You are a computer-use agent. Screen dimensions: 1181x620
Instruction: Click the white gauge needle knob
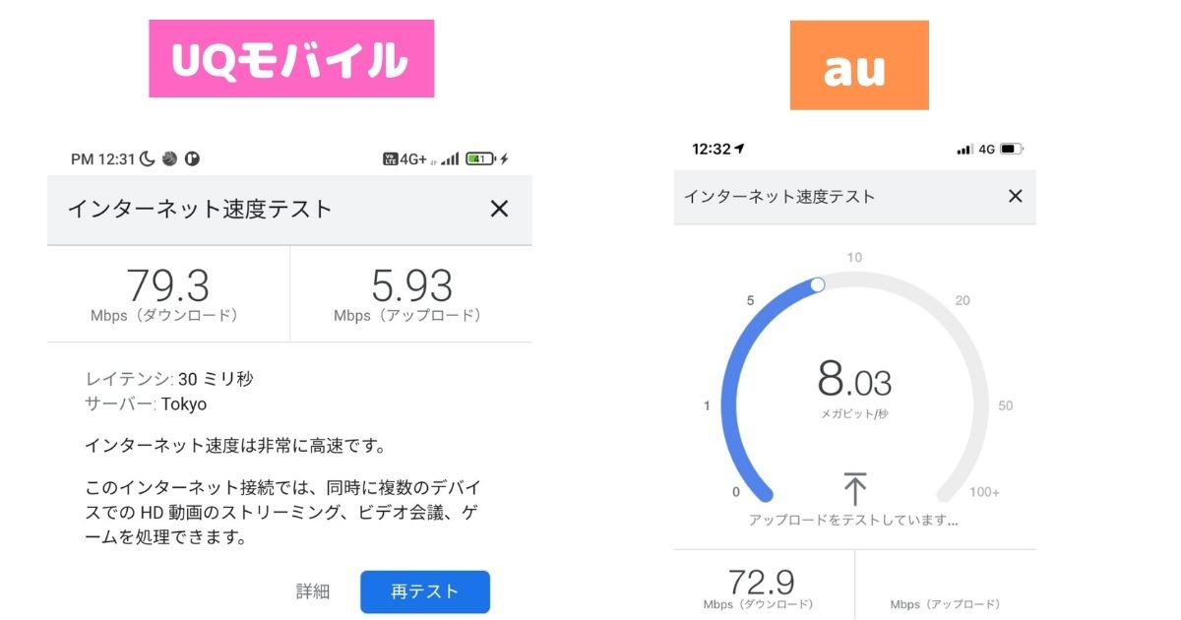click(817, 284)
